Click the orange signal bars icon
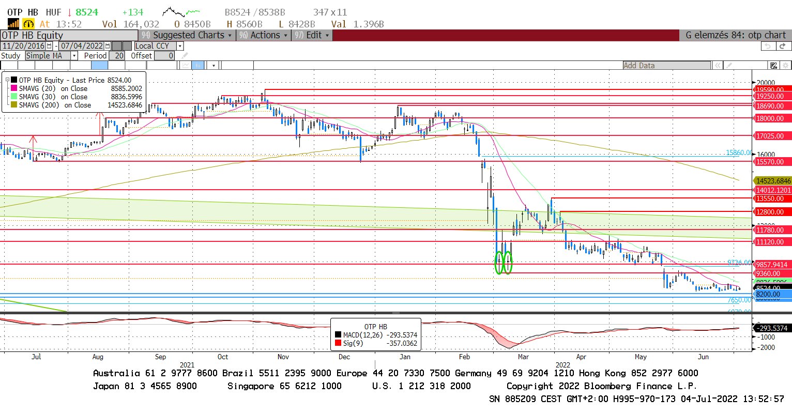Viewport: 792px width, 414px height. 13,24
